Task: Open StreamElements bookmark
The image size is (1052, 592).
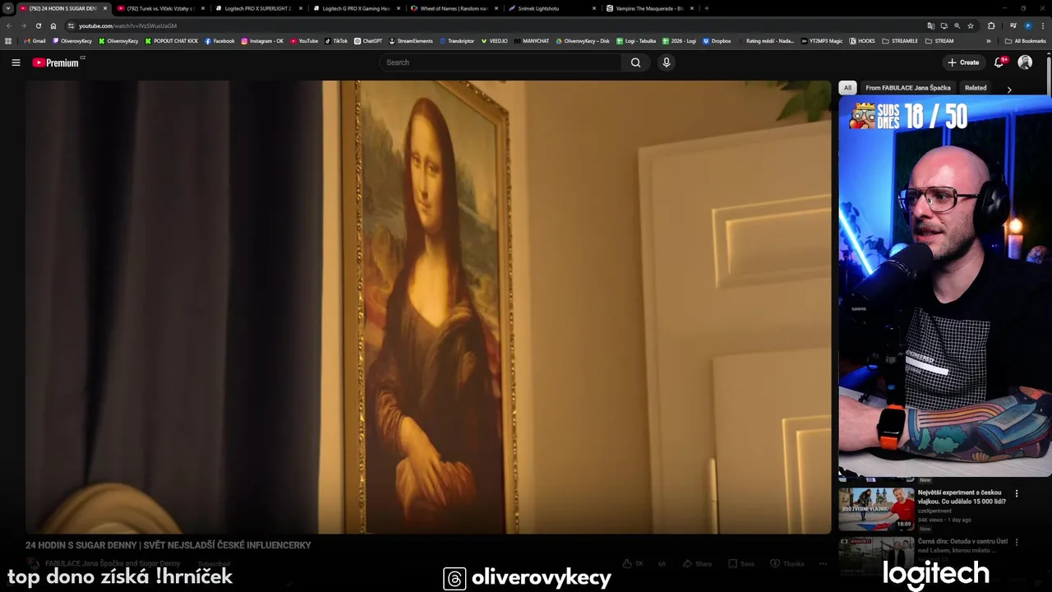Action: click(x=411, y=41)
